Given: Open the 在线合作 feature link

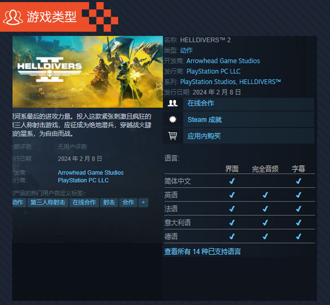Looking at the screenshot, I should click(x=201, y=103).
